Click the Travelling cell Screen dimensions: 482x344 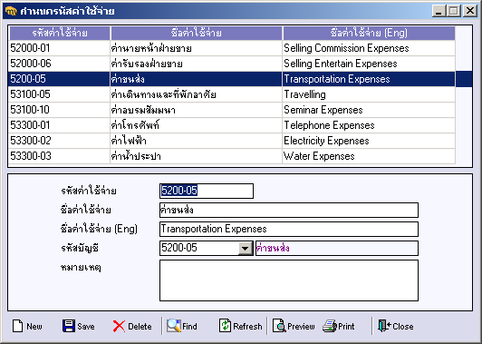369,94
